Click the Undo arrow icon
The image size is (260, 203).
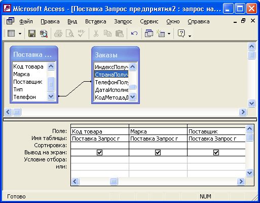134,33
